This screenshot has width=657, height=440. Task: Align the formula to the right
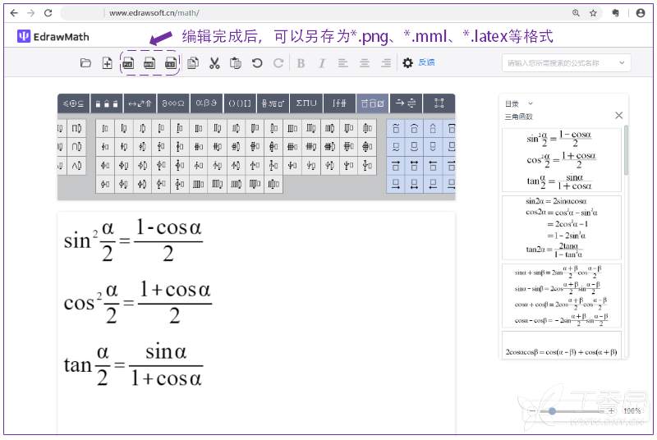(x=386, y=63)
